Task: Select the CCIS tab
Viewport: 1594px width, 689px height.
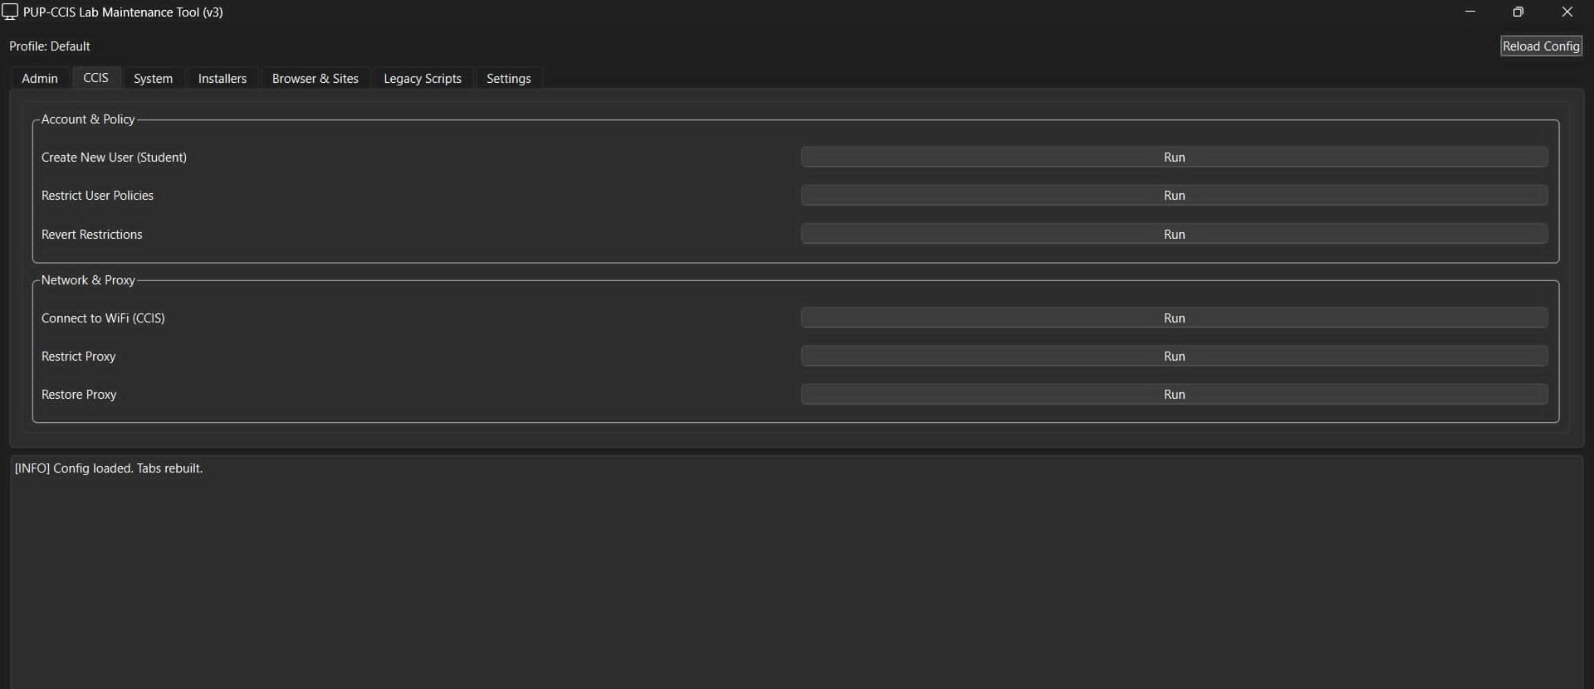Action: 95,77
